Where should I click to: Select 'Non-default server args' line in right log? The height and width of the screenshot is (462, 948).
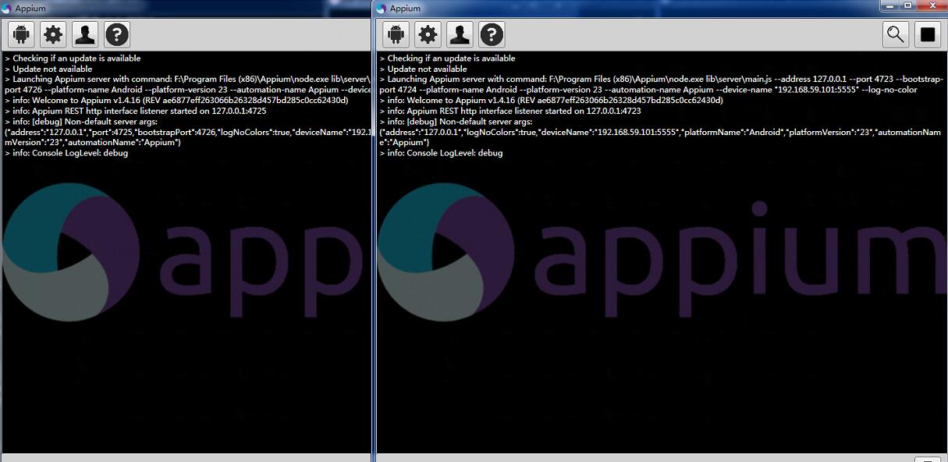456,122
